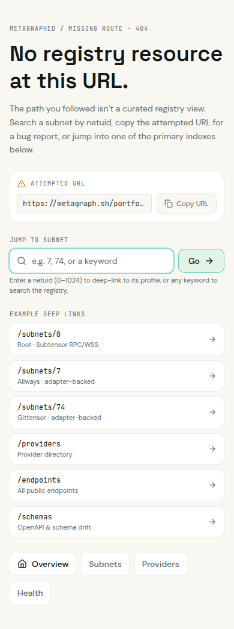This screenshot has width=234, height=629.
Task: Click the warning triangle icon beside Attempted URL
Action: tap(22, 184)
